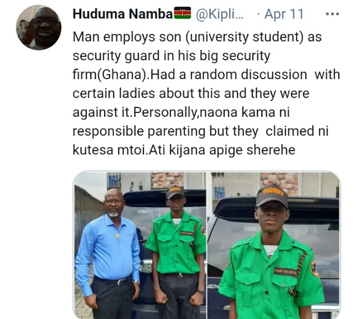The image size is (357, 319).
Task: Open left photo of father and son
Action: (x=139, y=245)
